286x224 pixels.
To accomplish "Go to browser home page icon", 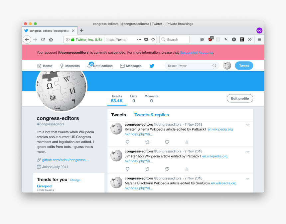I will (51, 39).
